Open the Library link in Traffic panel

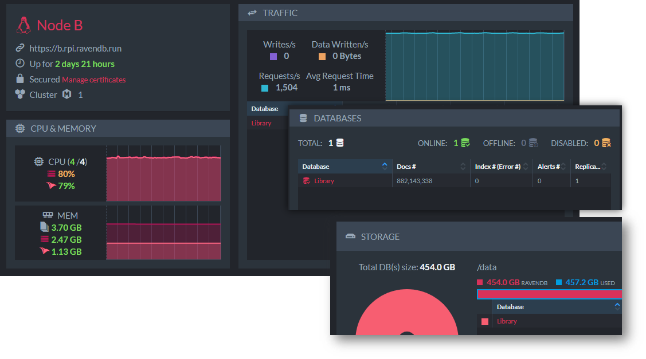point(261,123)
